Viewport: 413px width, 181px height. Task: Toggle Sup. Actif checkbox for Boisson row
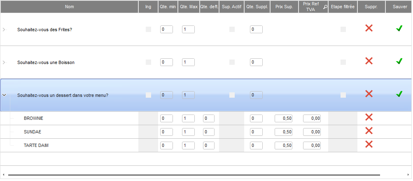(232, 62)
